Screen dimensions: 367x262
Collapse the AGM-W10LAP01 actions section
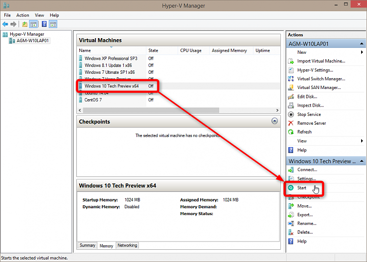point(362,44)
